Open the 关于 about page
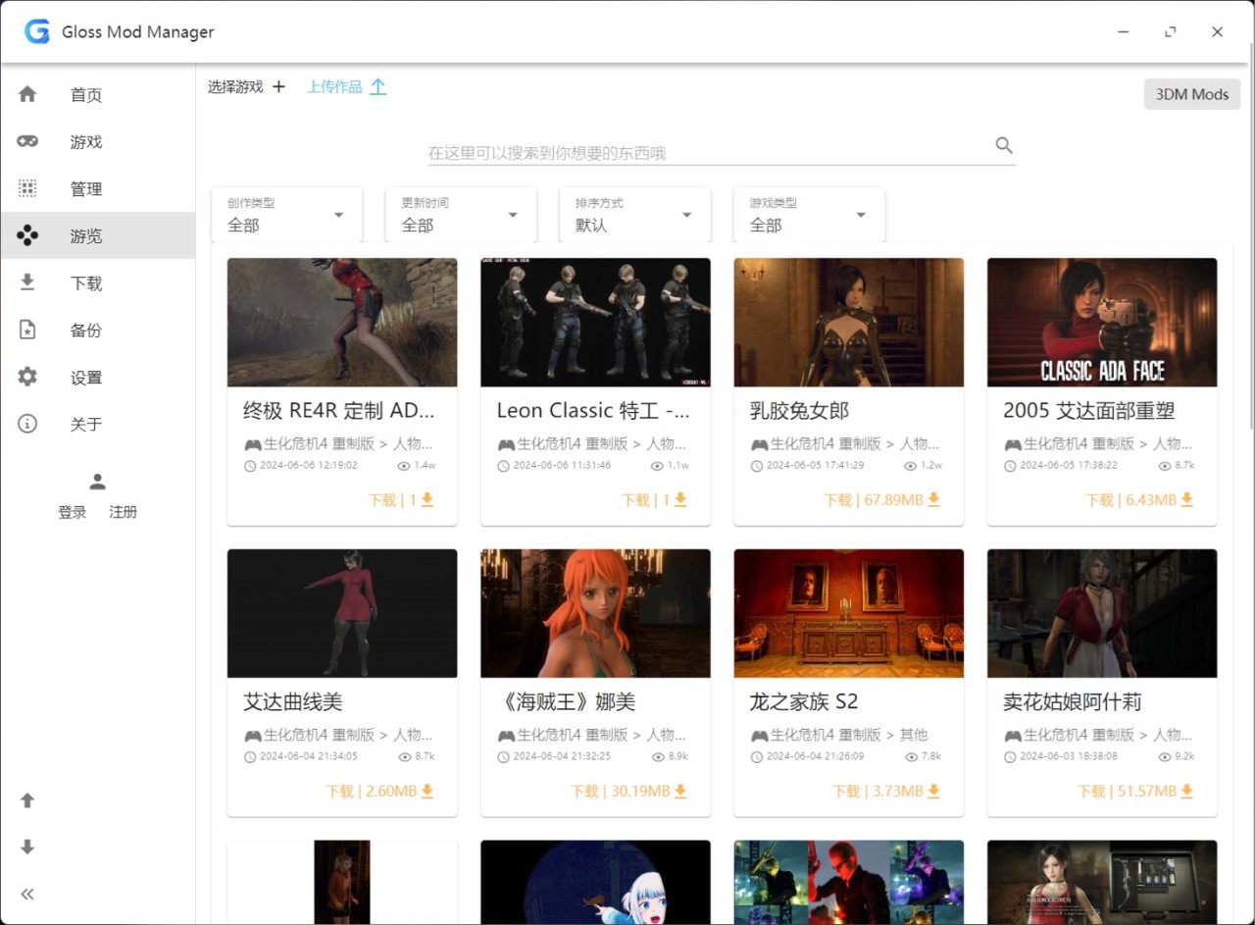 pos(98,425)
